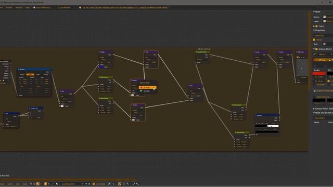Select the World shader type icon
Screen dimensions: 333x187
click(49, 184)
